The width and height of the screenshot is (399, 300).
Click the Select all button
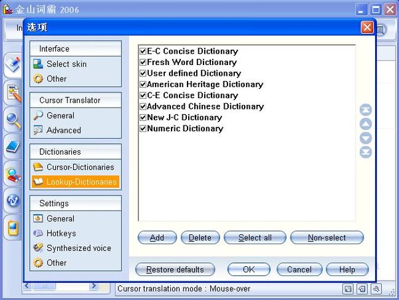point(255,238)
